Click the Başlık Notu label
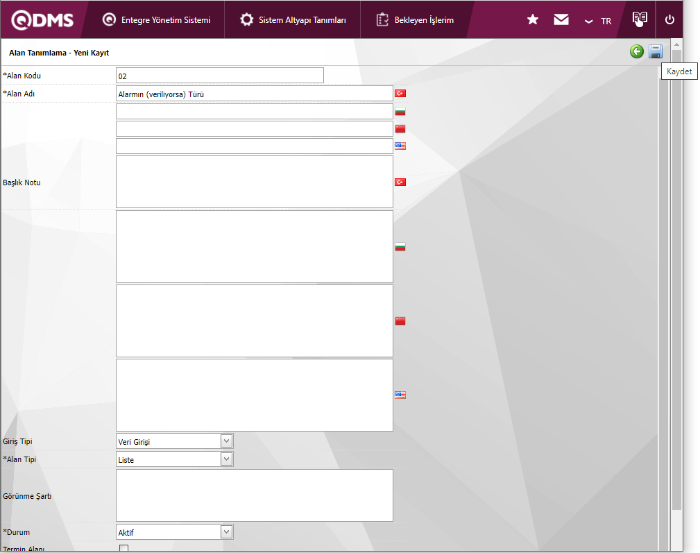The image size is (700, 553). coord(22,182)
